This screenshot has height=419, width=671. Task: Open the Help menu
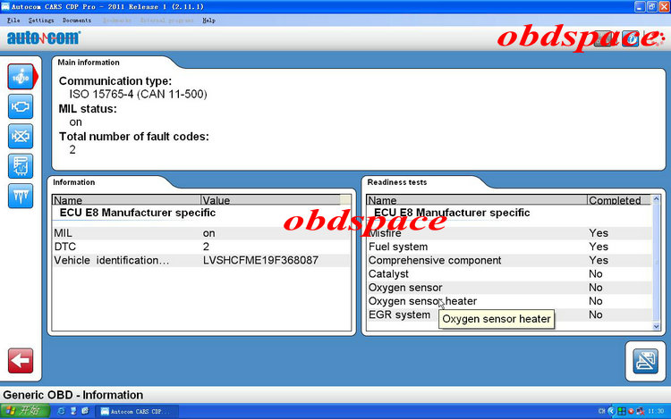point(208,20)
